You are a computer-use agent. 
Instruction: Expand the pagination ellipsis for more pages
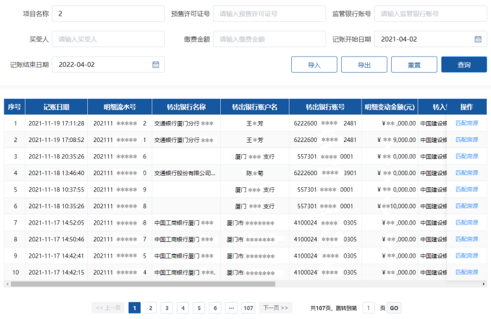point(231,308)
